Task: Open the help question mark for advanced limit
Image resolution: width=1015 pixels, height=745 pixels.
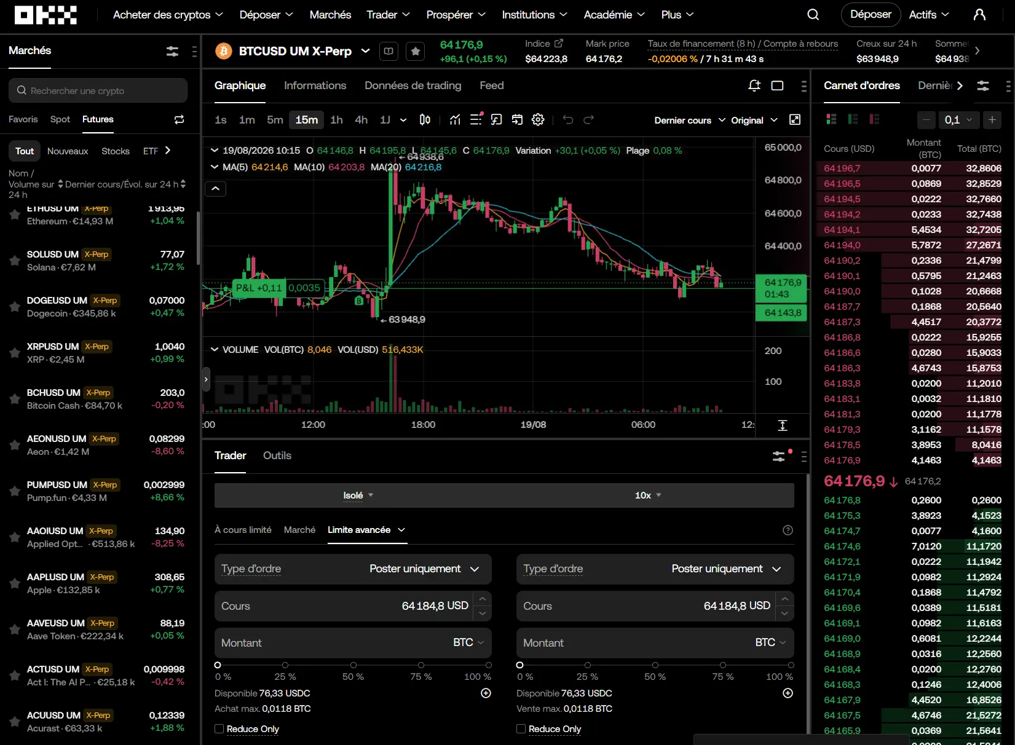Action: click(788, 530)
